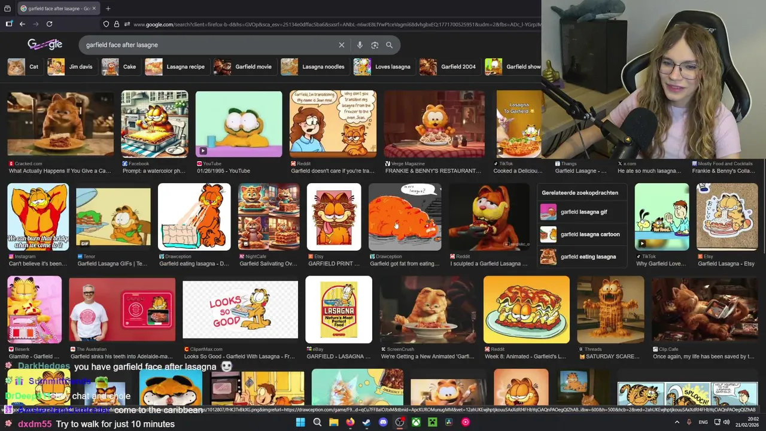
Task: Submit search with the magnifying glass icon
Action: (x=389, y=45)
